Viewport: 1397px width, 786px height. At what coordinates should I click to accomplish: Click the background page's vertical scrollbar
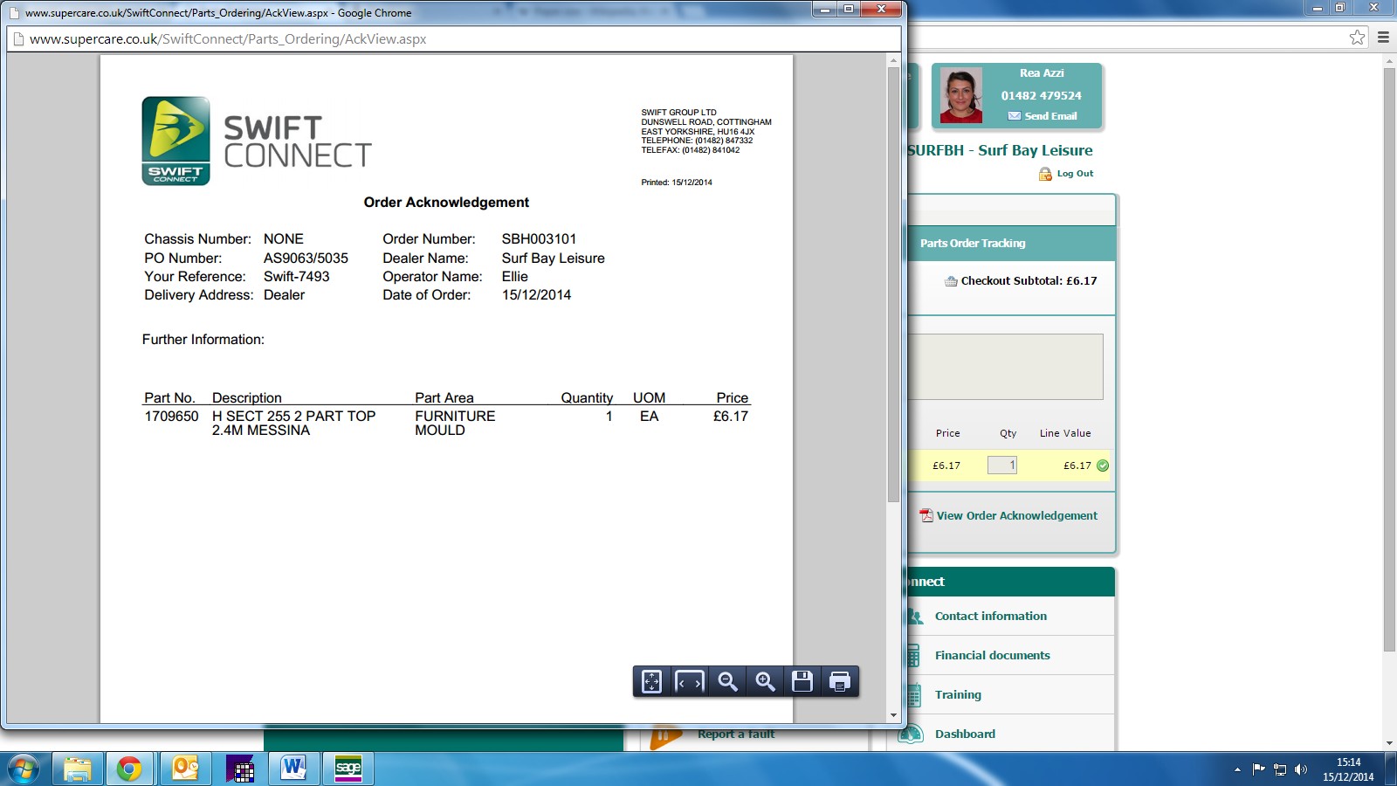point(1389,358)
